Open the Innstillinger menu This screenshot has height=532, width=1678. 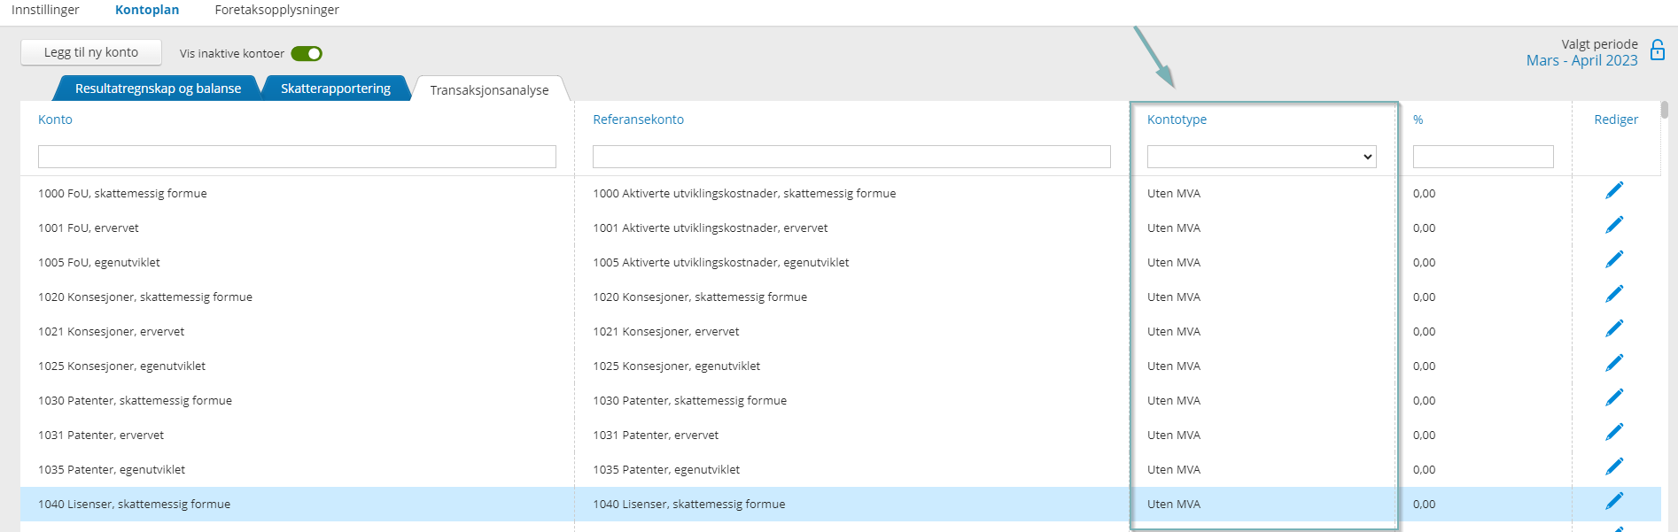pyautogui.click(x=45, y=10)
